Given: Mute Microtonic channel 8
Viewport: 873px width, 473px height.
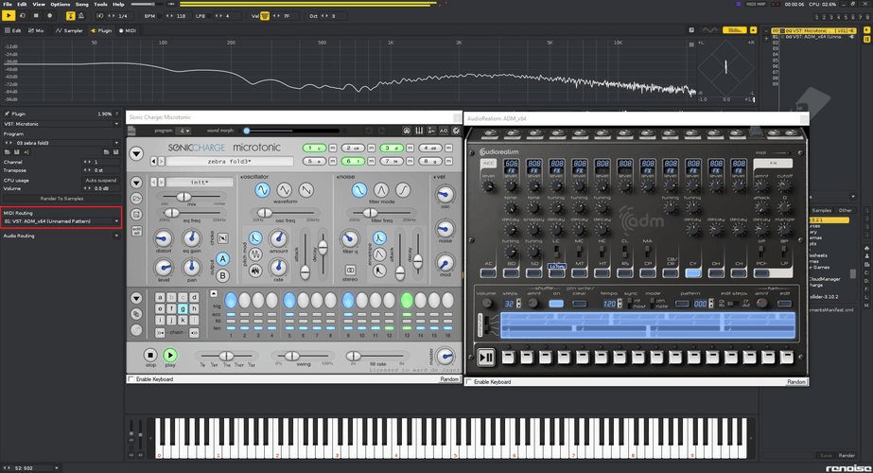Looking at the screenshot, I should (448, 161).
